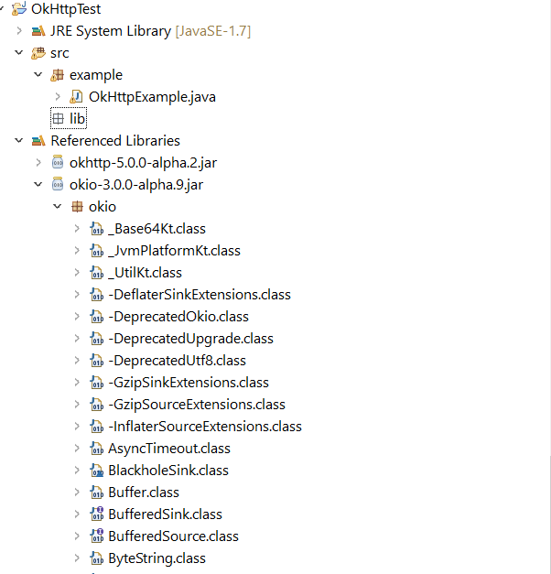This screenshot has height=574, width=551.
Task: Expand _Base64Kt.class node
Action: pos(77,229)
